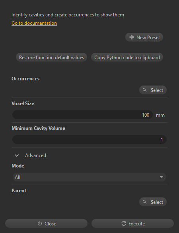This screenshot has height=233, width=179.
Task: Click the plus icon beside New Preset
Action: 132,37
